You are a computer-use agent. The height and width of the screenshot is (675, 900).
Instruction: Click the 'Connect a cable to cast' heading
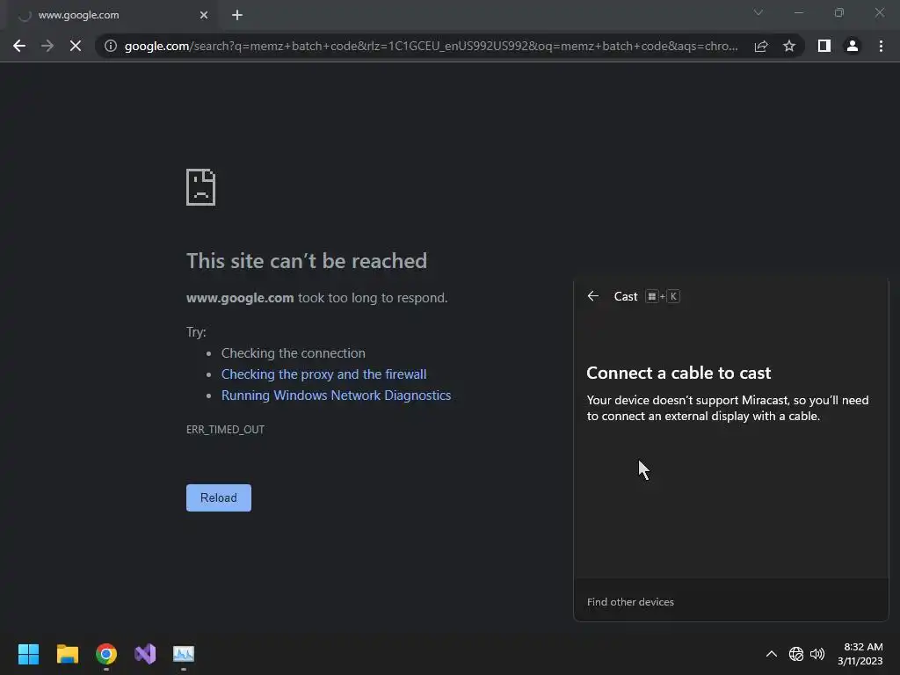(x=679, y=373)
